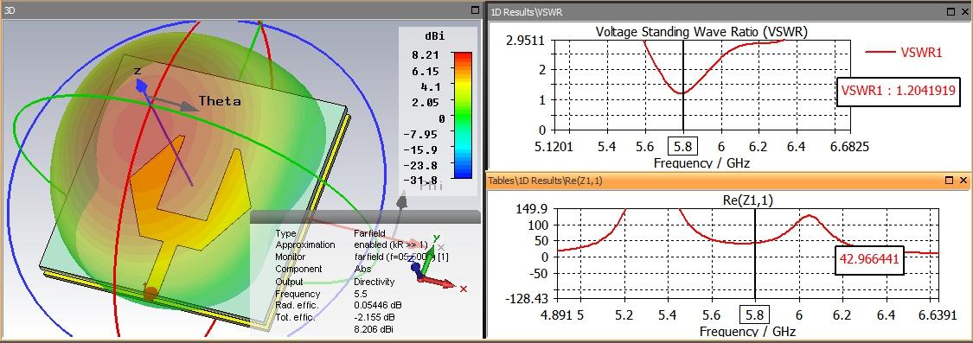Maximize the 3D farfield window

pyautogui.click(x=475, y=10)
